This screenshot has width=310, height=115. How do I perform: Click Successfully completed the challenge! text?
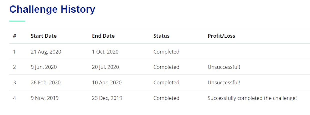pos(252,98)
